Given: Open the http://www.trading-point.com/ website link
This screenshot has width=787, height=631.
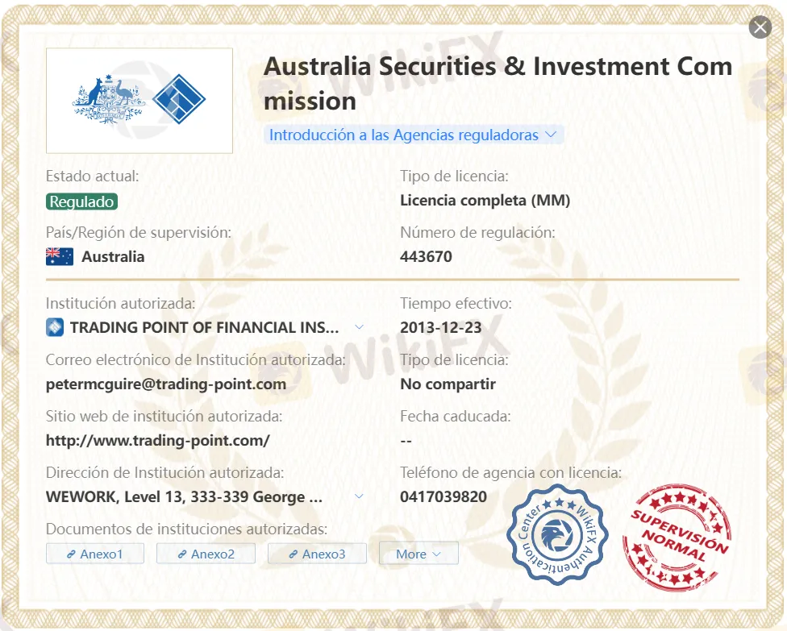Looking at the screenshot, I should click(x=157, y=440).
